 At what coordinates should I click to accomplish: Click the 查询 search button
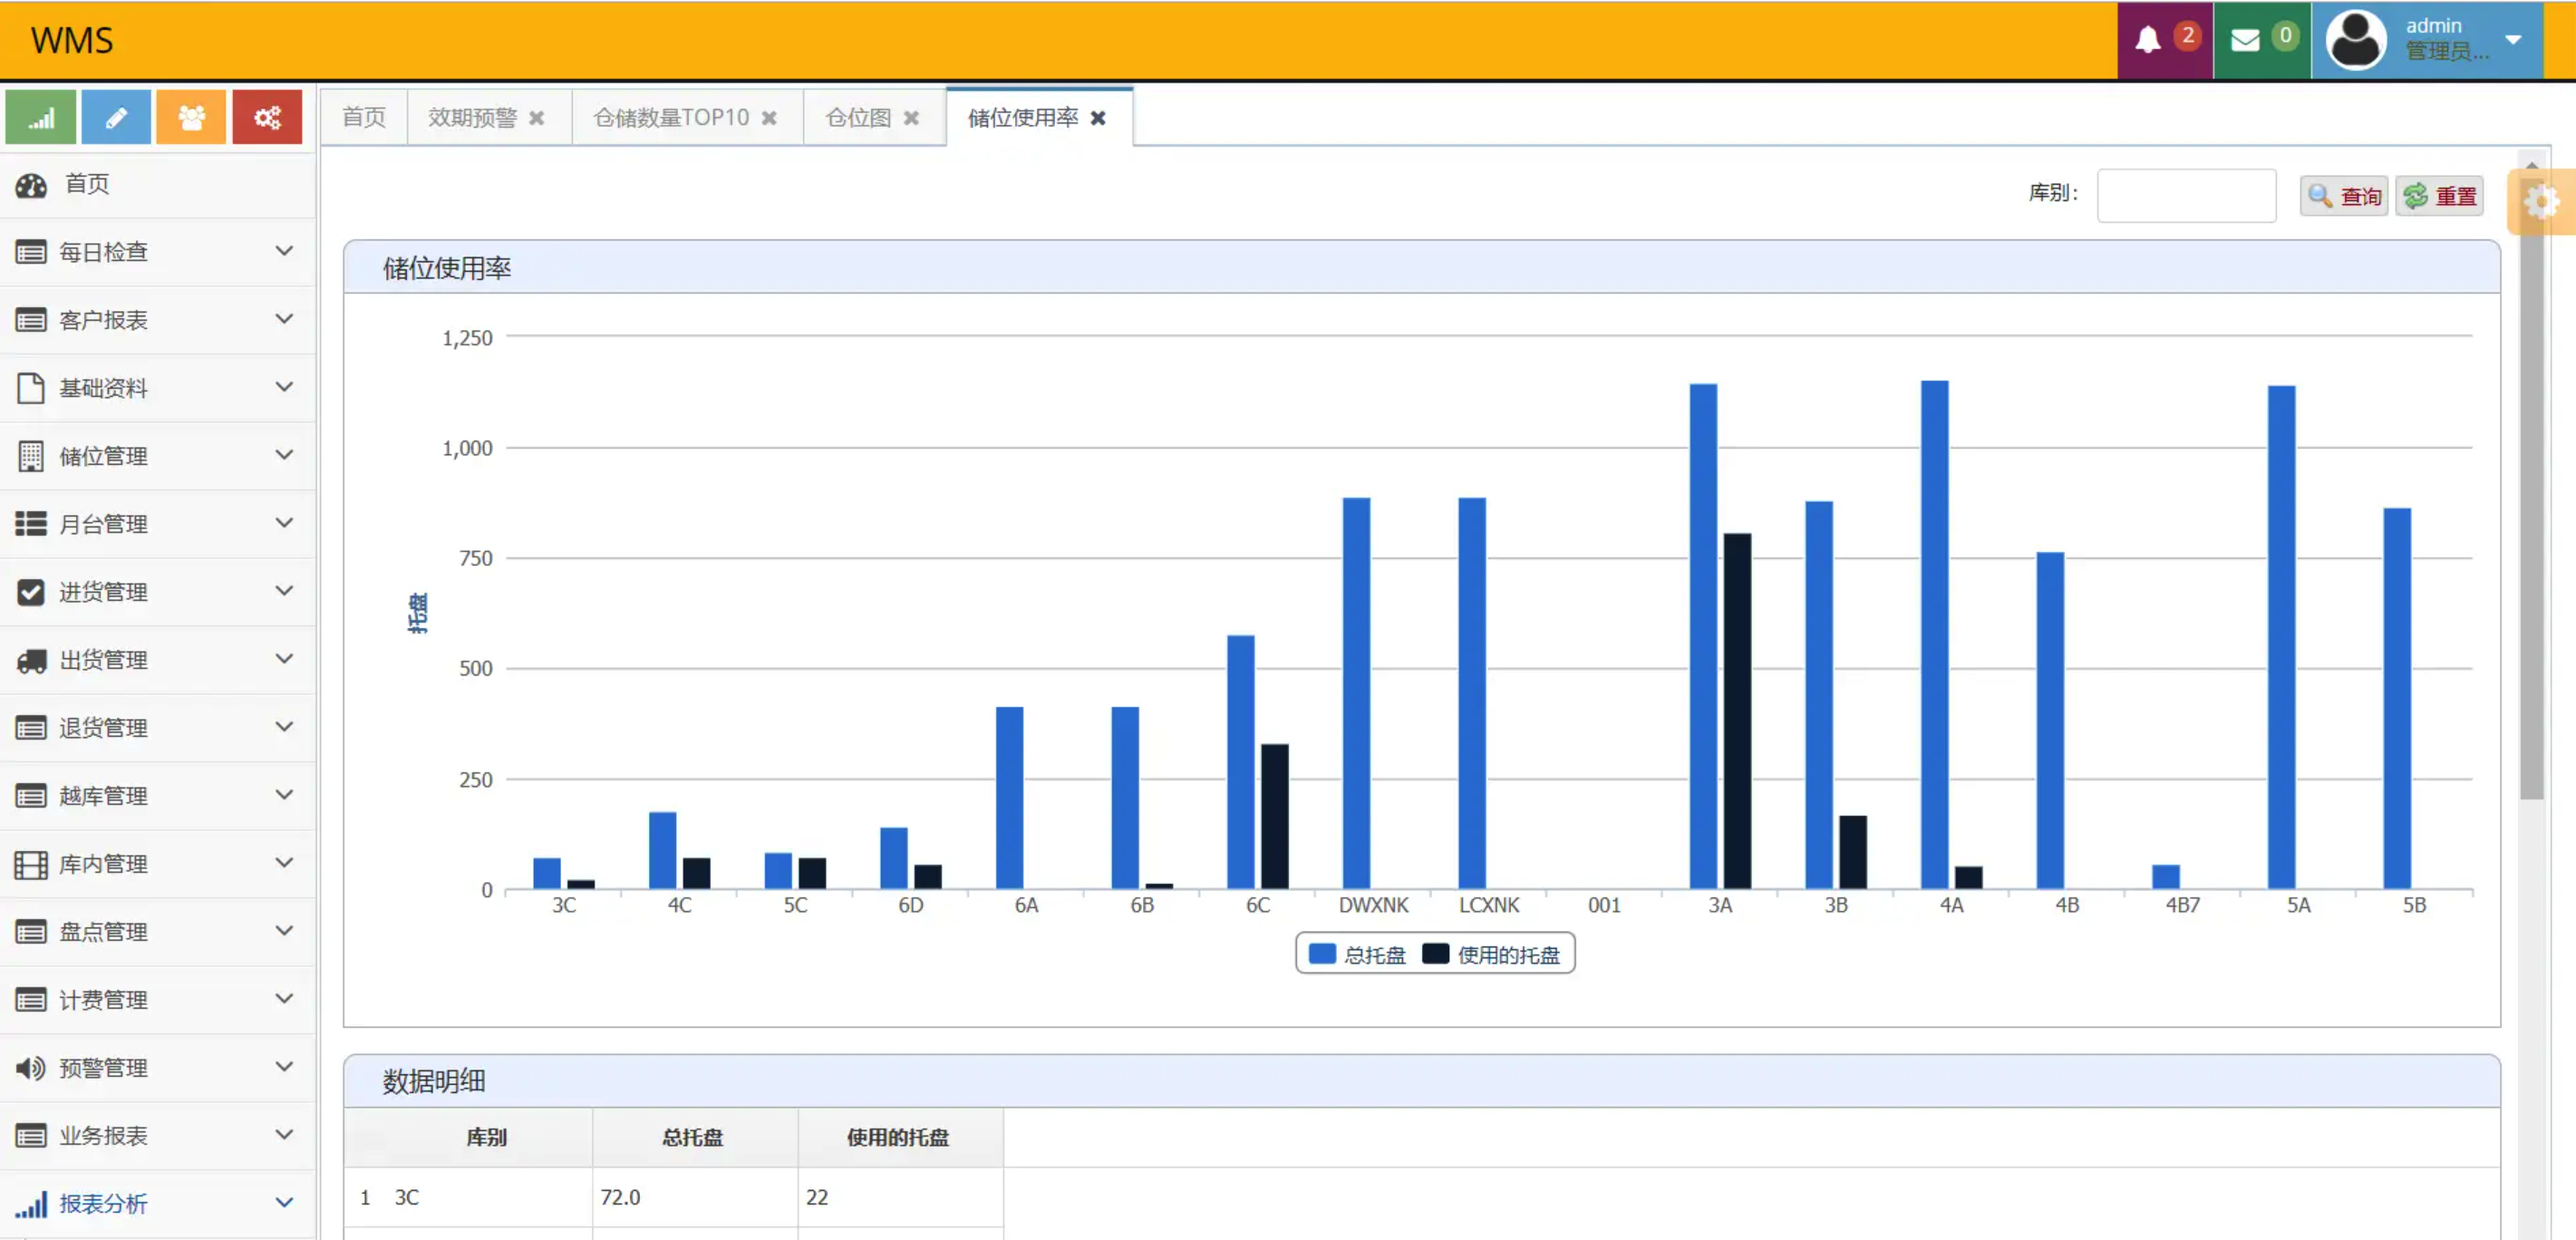[x=2343, y=196]
